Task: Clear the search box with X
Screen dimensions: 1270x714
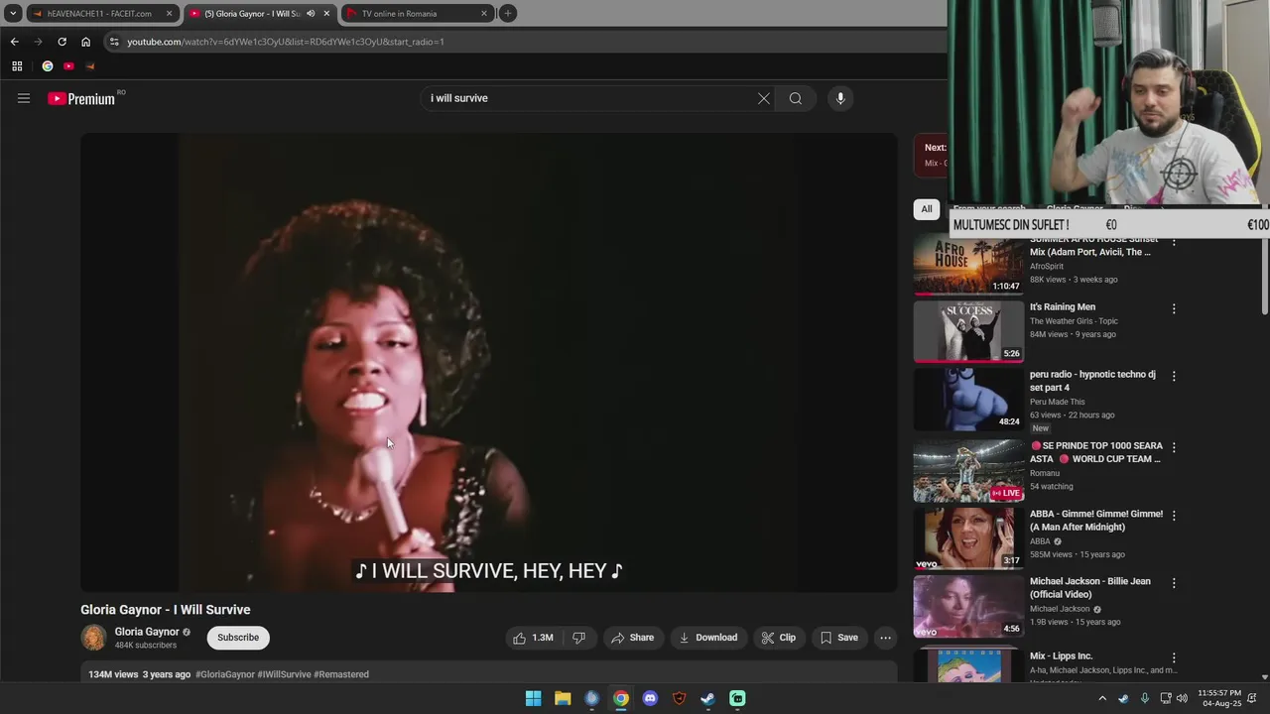Action: coord(763,98)
